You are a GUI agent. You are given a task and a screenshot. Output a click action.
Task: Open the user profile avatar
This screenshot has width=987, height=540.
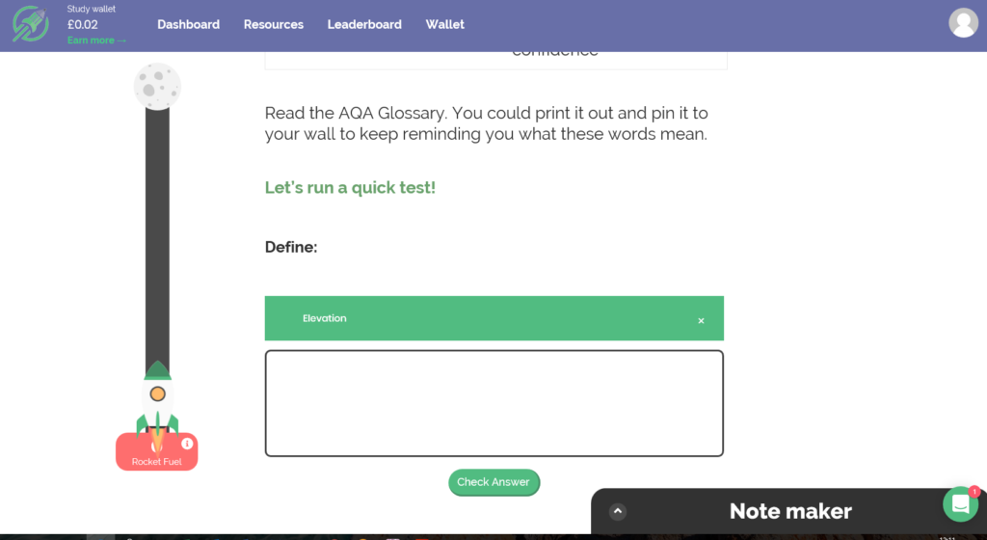[963, 22]
